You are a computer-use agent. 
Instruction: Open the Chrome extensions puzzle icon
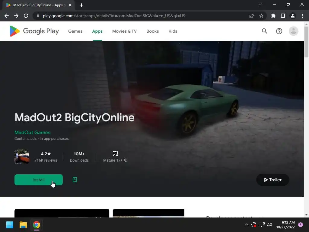coord(273,16)
